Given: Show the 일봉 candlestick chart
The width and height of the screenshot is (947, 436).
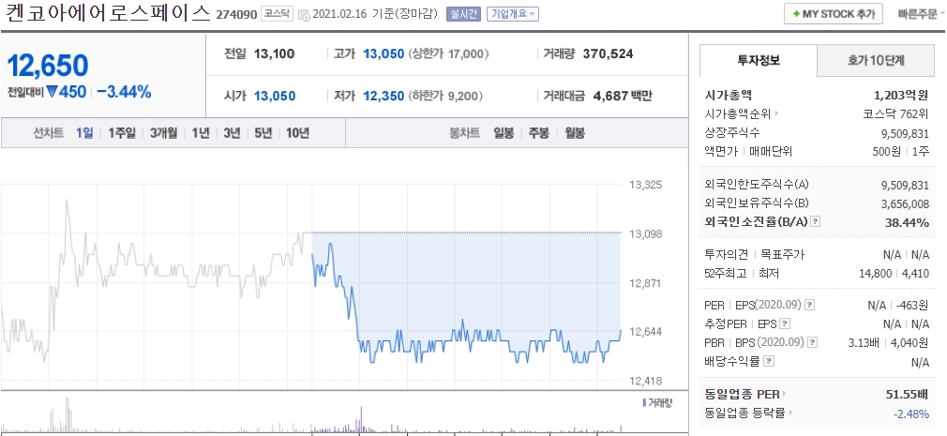Looking at the screenshot, I should click(504, 133).
